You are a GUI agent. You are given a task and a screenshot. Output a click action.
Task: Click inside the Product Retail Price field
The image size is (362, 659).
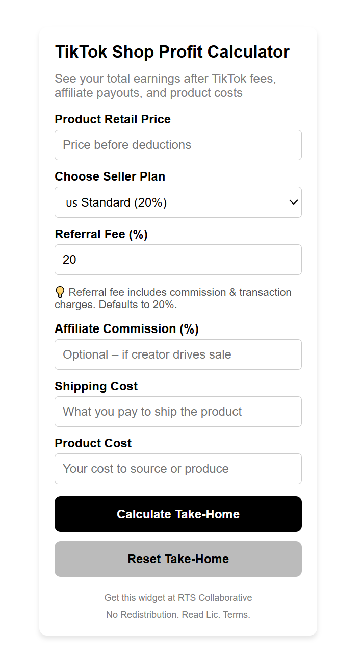(178, 145)
